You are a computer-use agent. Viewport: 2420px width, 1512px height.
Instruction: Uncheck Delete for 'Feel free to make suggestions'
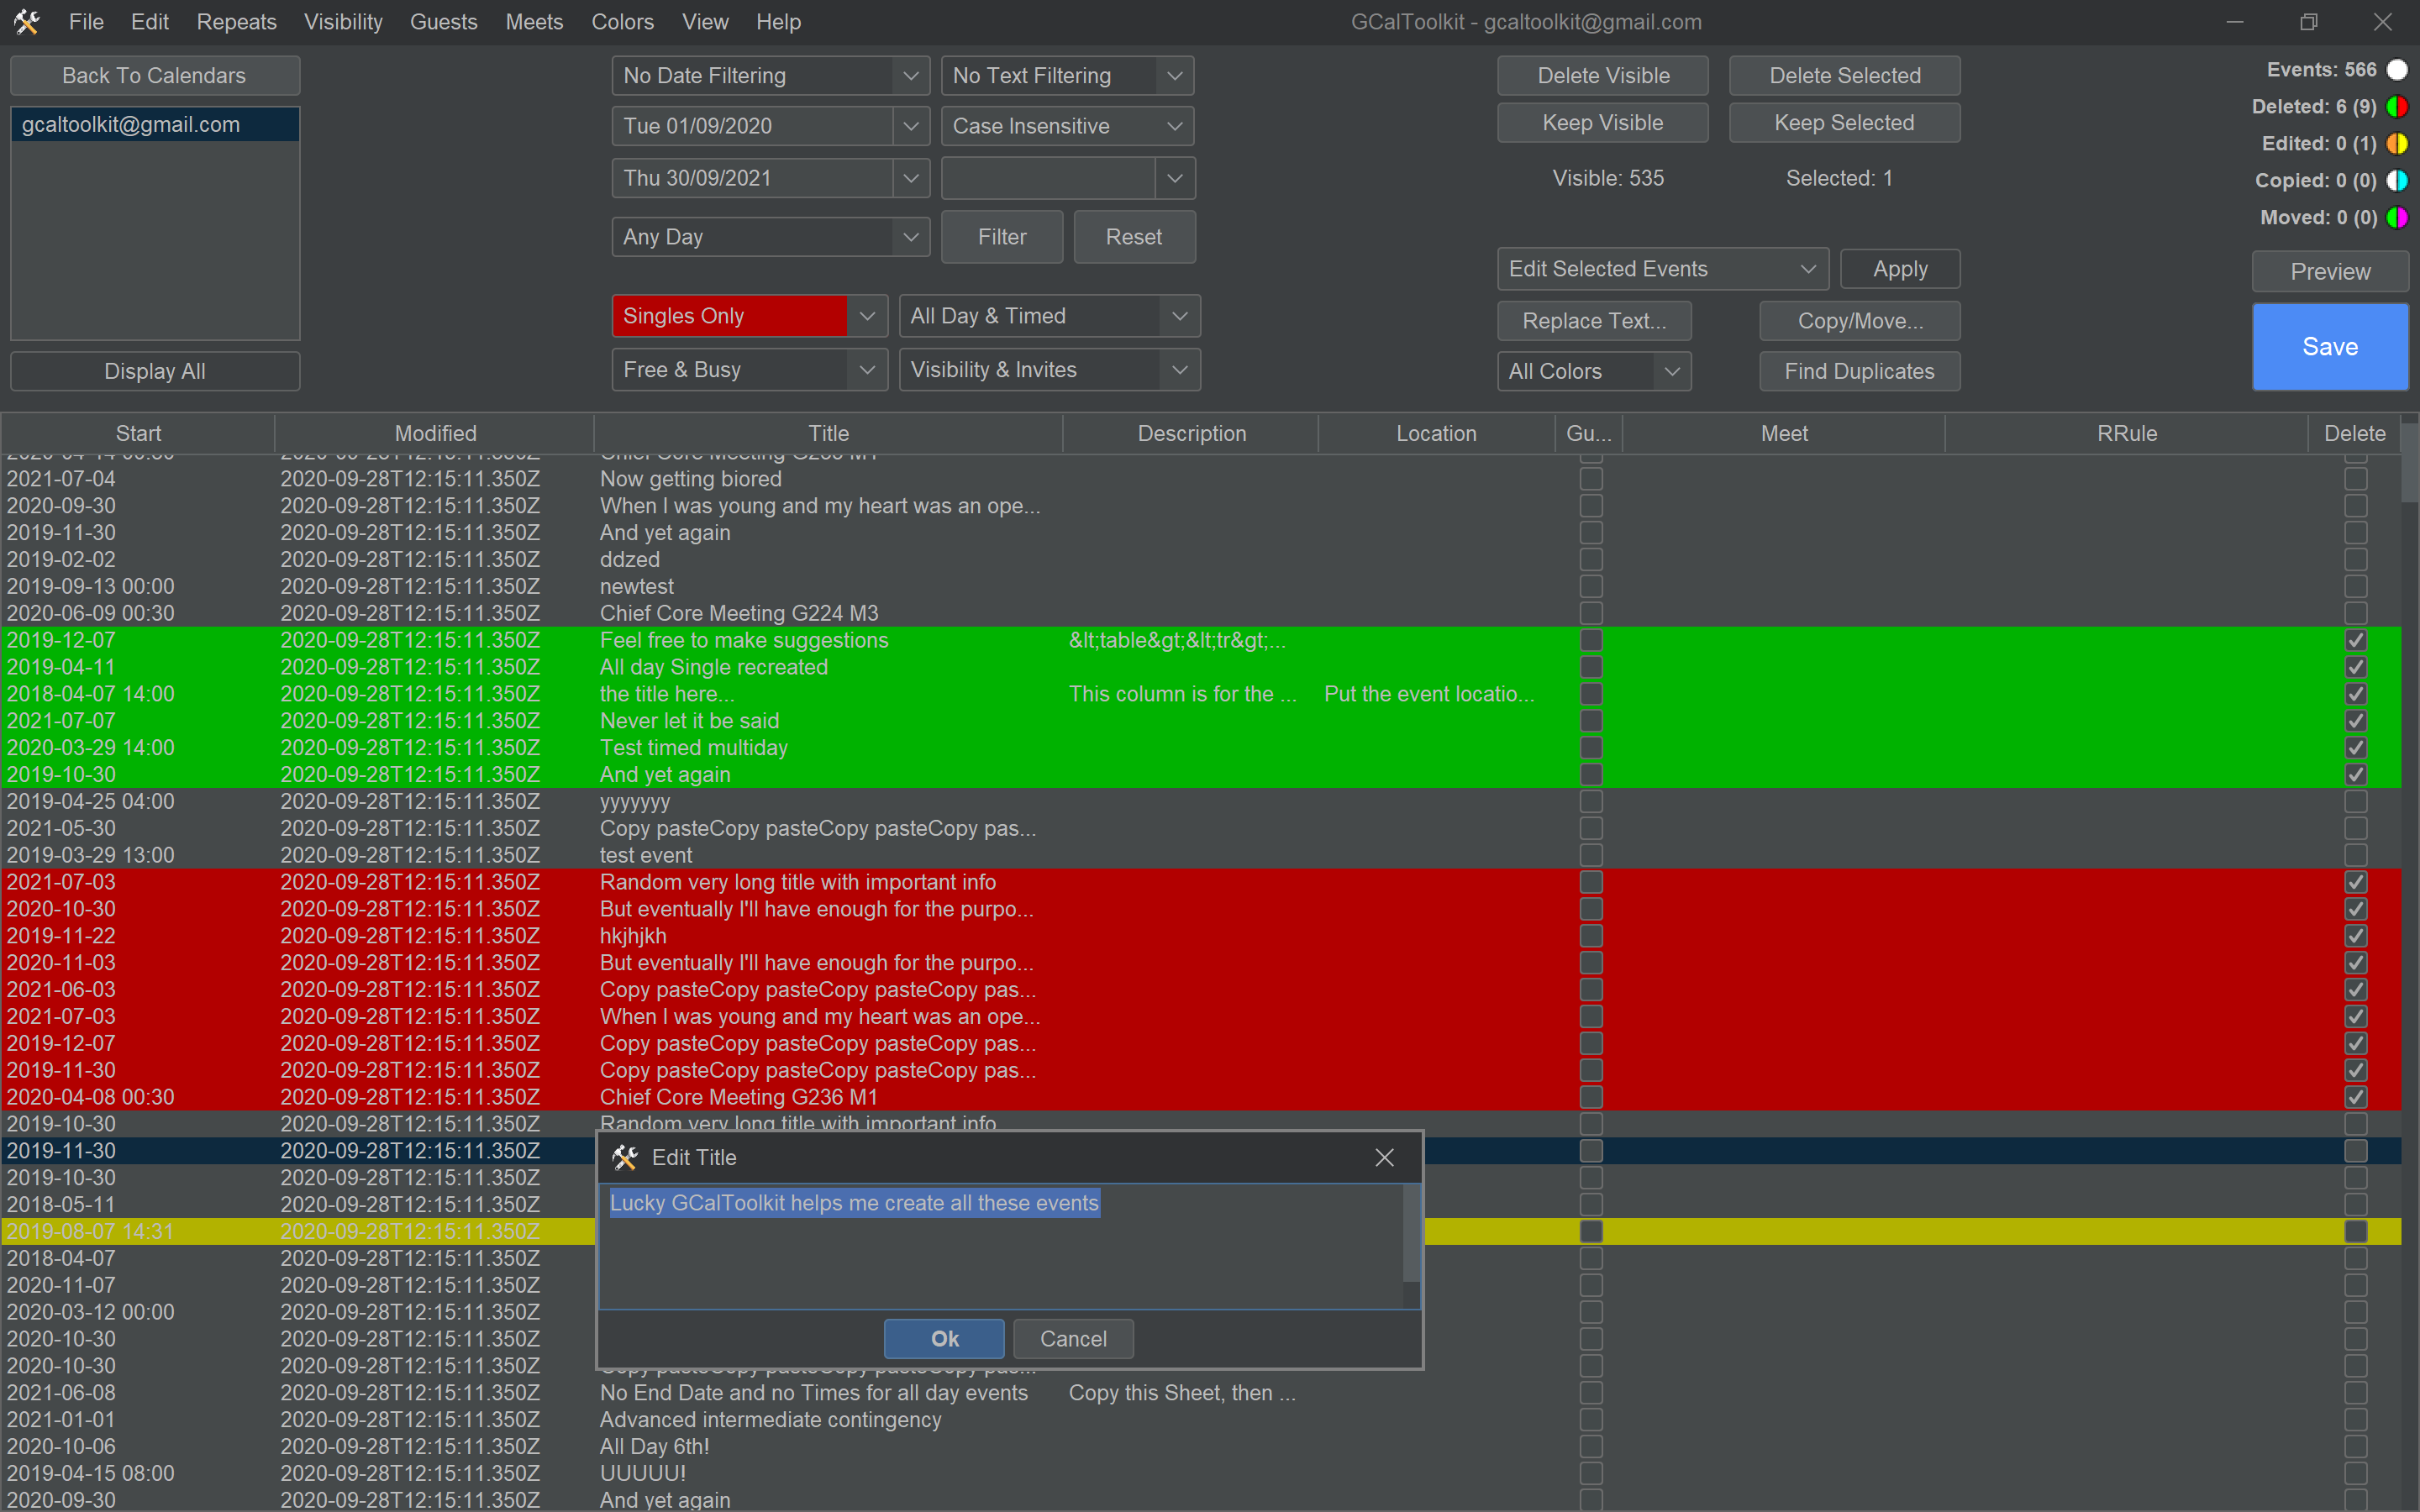click(x=2355, y=640)
